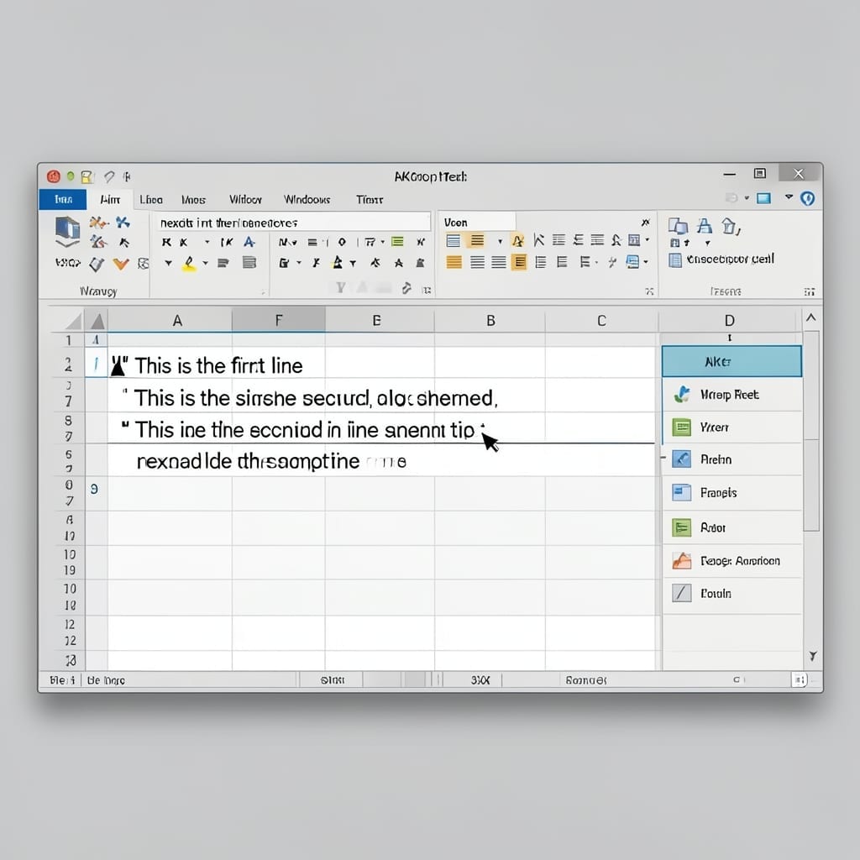Screen dimensions: 860x860
Task: Click the blue window icon beside Franels
Action: click(x=682, y=492)
